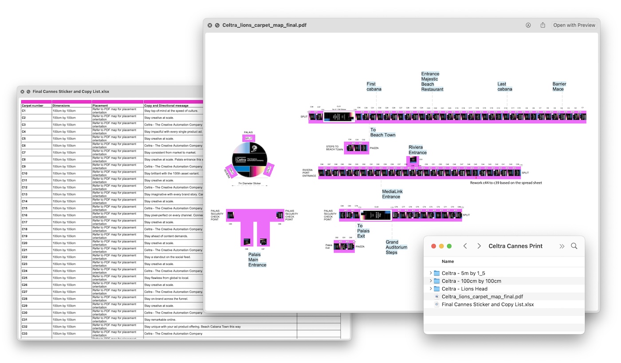Click the "Barrier Mace" label on the map

(x=559, y=87)
